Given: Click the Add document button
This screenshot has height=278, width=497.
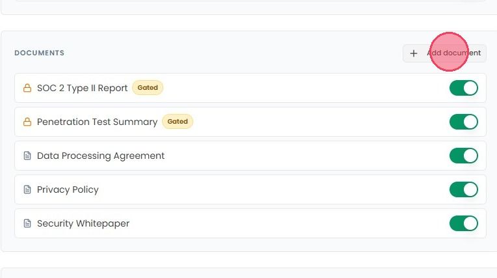Looking at the screenshot, I should click(444, 53).
